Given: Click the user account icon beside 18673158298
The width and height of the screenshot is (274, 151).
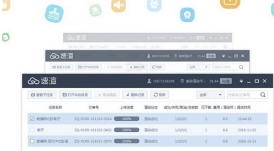Looking at the screenshot, I should point(149,81).
